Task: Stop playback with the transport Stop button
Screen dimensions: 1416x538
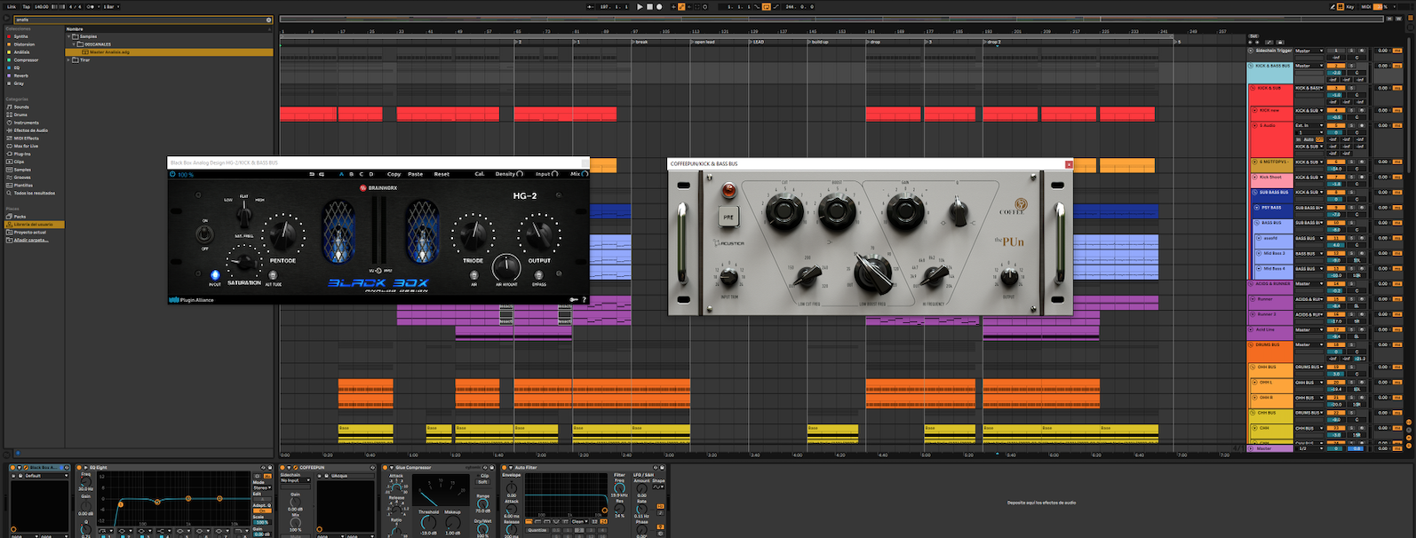Action: [x=649, y=6]
